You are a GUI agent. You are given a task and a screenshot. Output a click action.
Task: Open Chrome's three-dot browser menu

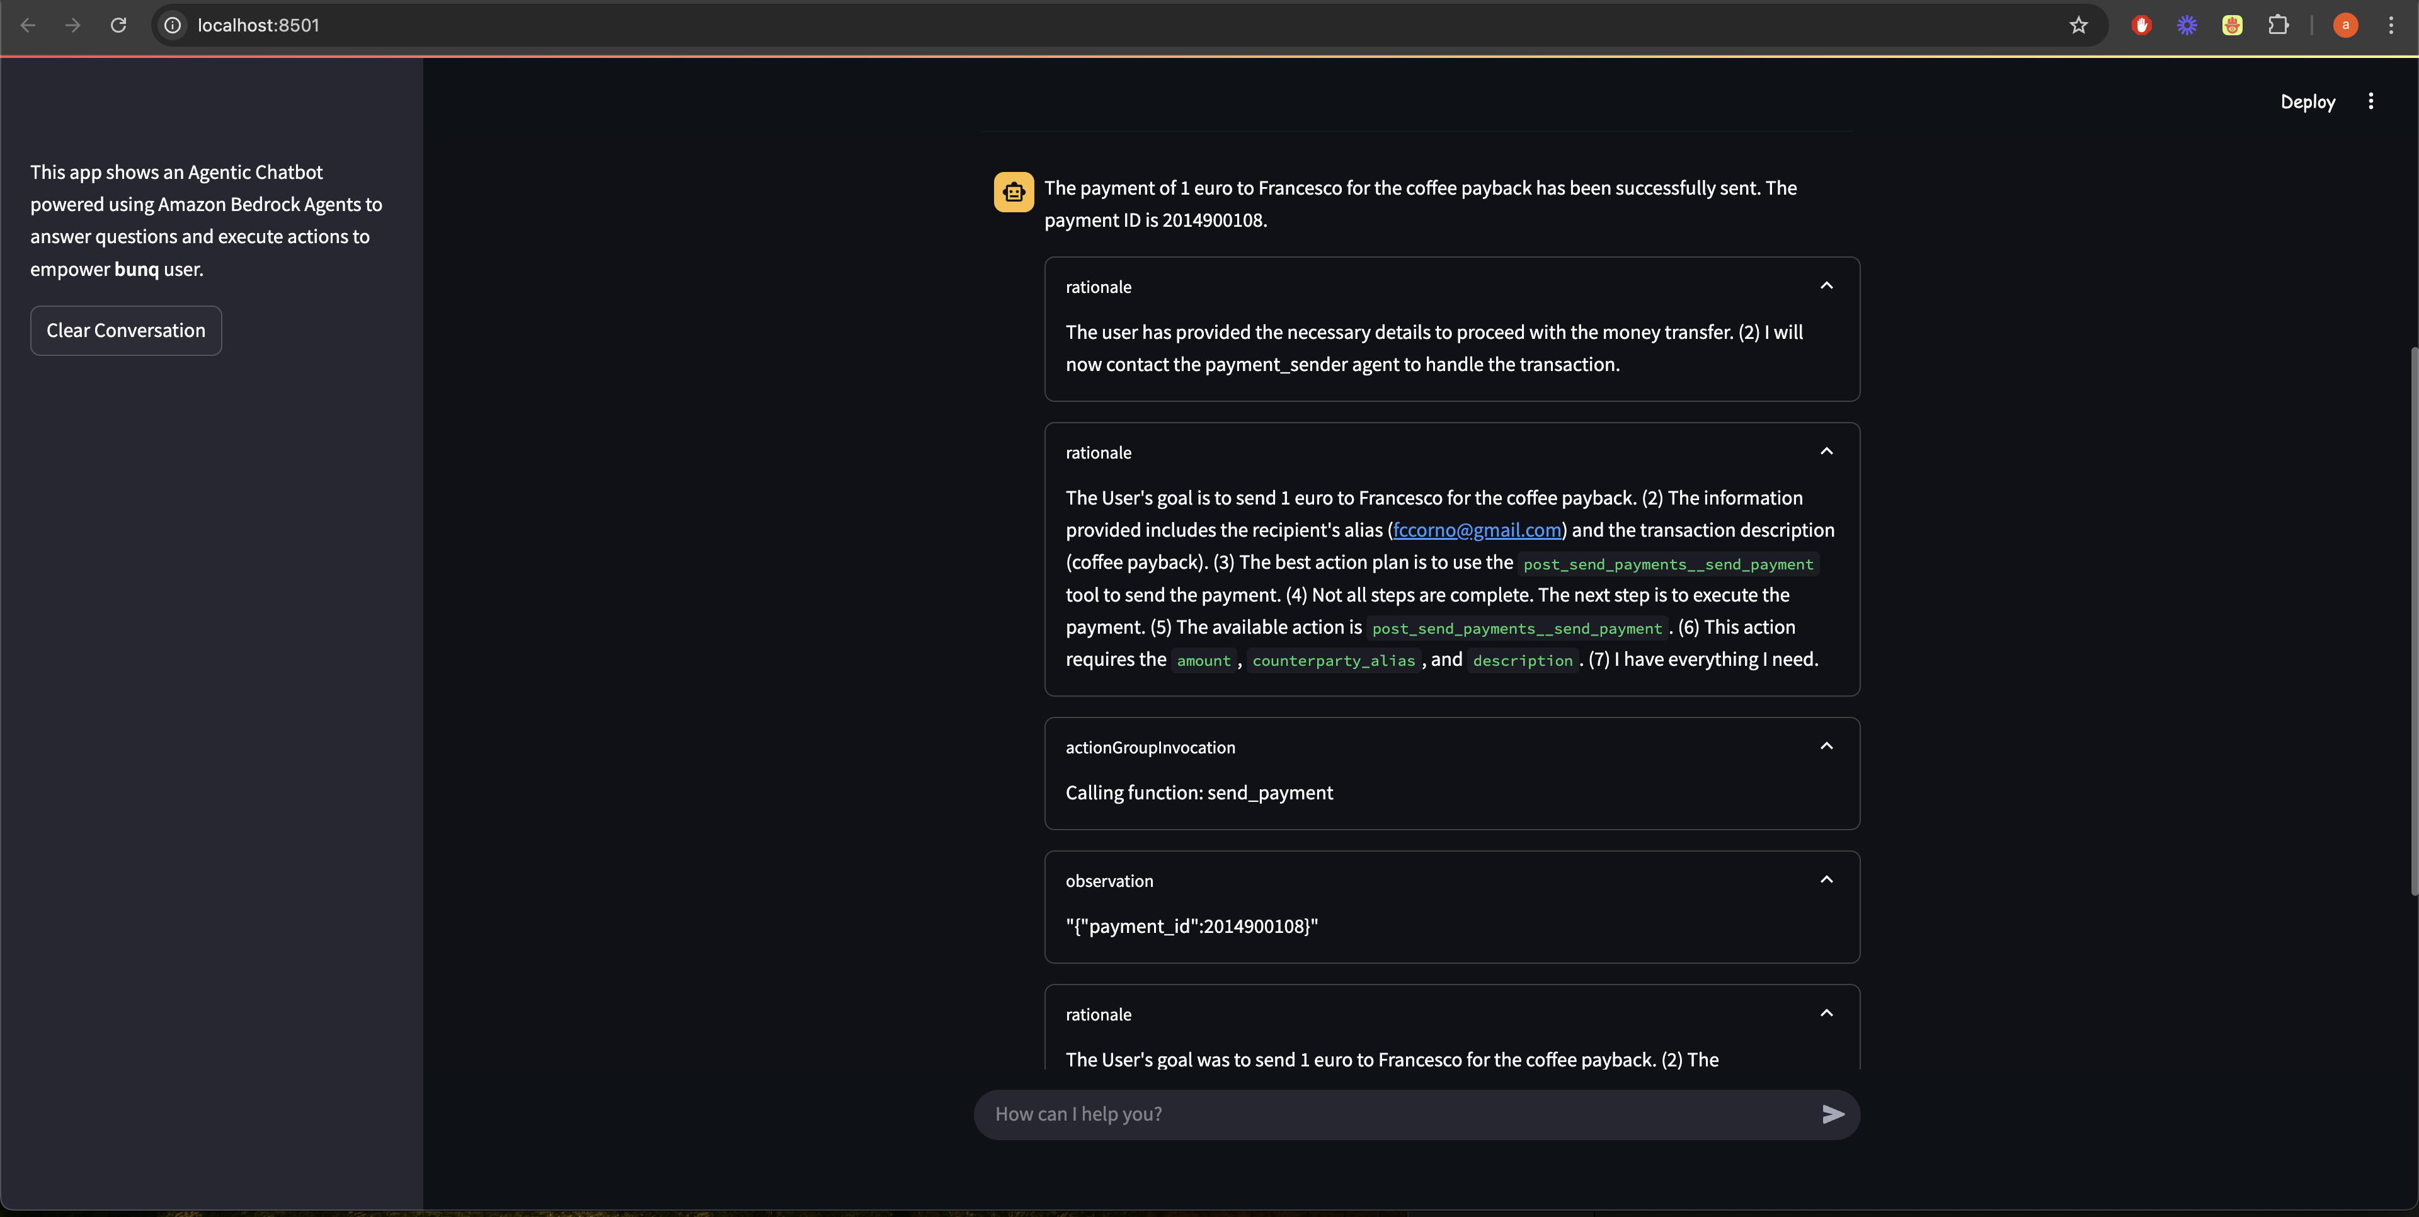[x=2391, y=25]
